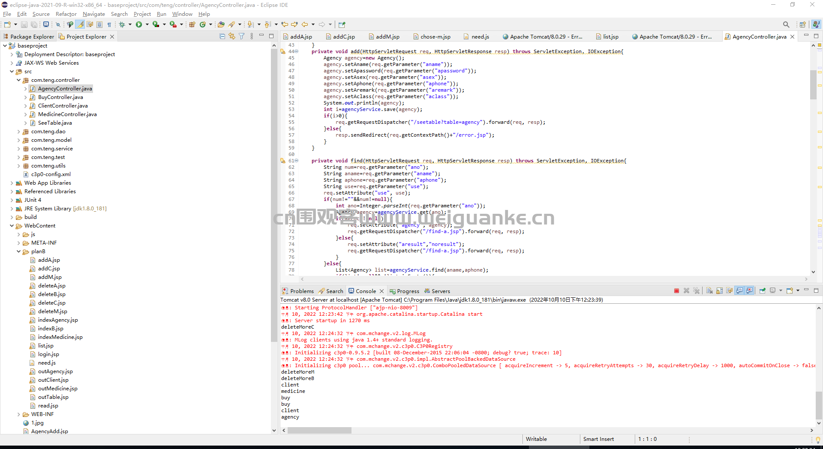Open a Terminal from the toolbar
The width and height of the screenshot is (823, 449).
46,24
